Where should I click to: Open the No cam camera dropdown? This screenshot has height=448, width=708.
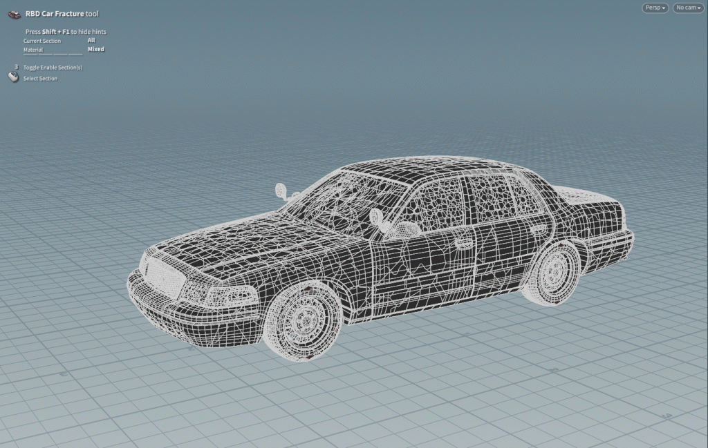tap(689, 8)
